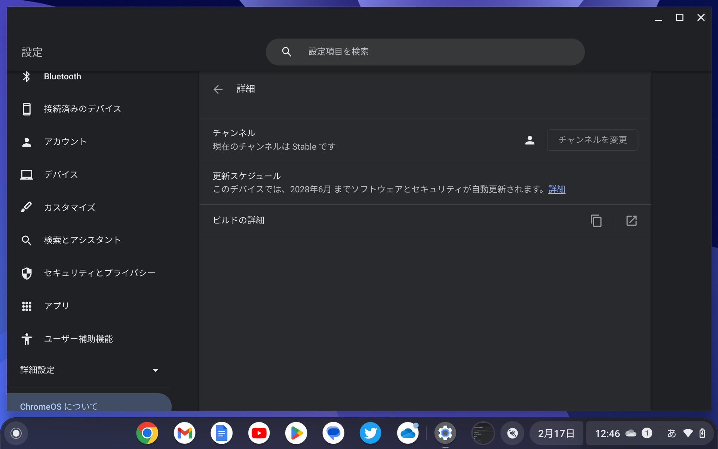718x449 pixels.
Task: Open YouTube from the shelf
Action: click(259, 433)
